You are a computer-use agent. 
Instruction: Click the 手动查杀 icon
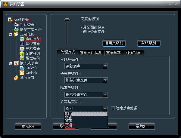(x=16, y=25)
